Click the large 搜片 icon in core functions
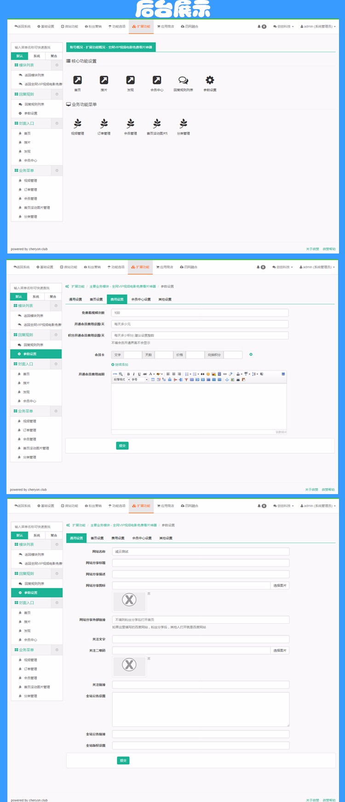 tap(104, 80)
